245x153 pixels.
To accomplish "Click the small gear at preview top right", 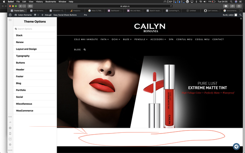I will [x=241, y=19].
